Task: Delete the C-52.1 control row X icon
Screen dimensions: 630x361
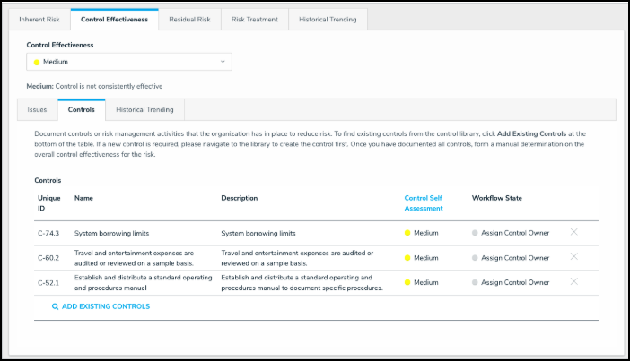Action: (573, 281)
